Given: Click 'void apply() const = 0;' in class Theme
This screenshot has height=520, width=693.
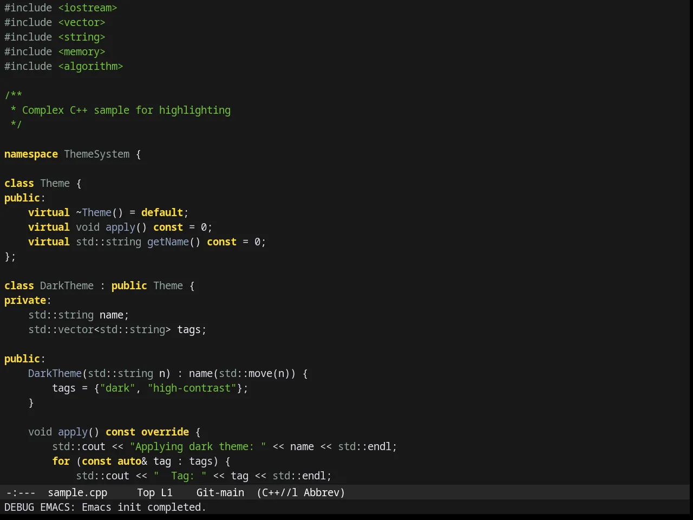Looking at the screenshot, I should point(144,227).
